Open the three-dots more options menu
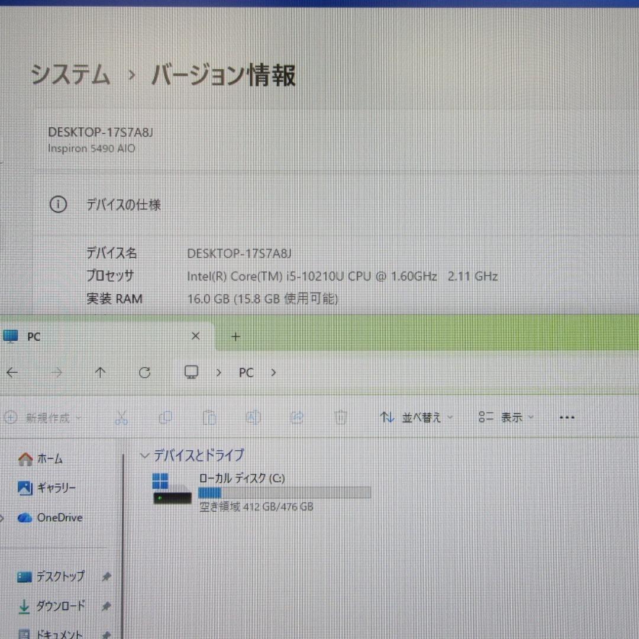The width and height of the screenshot is (639, 639). tap(567, 418)
